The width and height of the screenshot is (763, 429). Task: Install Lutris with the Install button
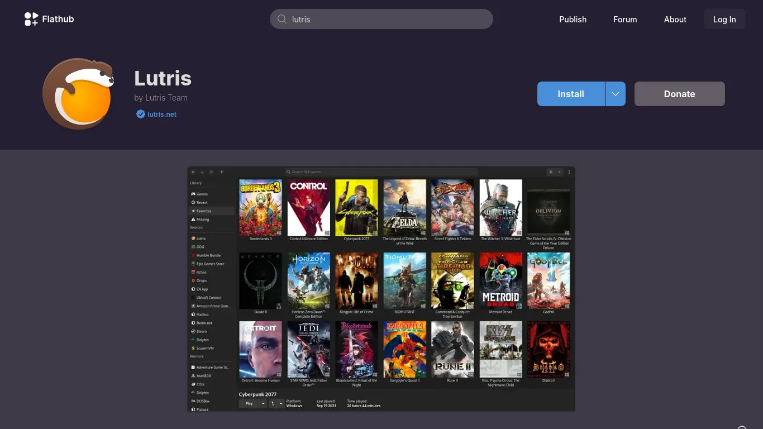click(571, 94)
